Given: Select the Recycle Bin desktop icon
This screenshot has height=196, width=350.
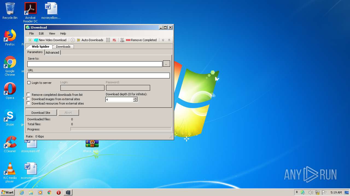Looking at the screenshot, I should [10, 11].
